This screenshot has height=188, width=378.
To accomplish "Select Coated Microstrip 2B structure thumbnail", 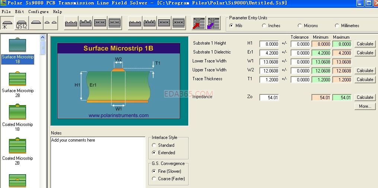I will point(17,152).
